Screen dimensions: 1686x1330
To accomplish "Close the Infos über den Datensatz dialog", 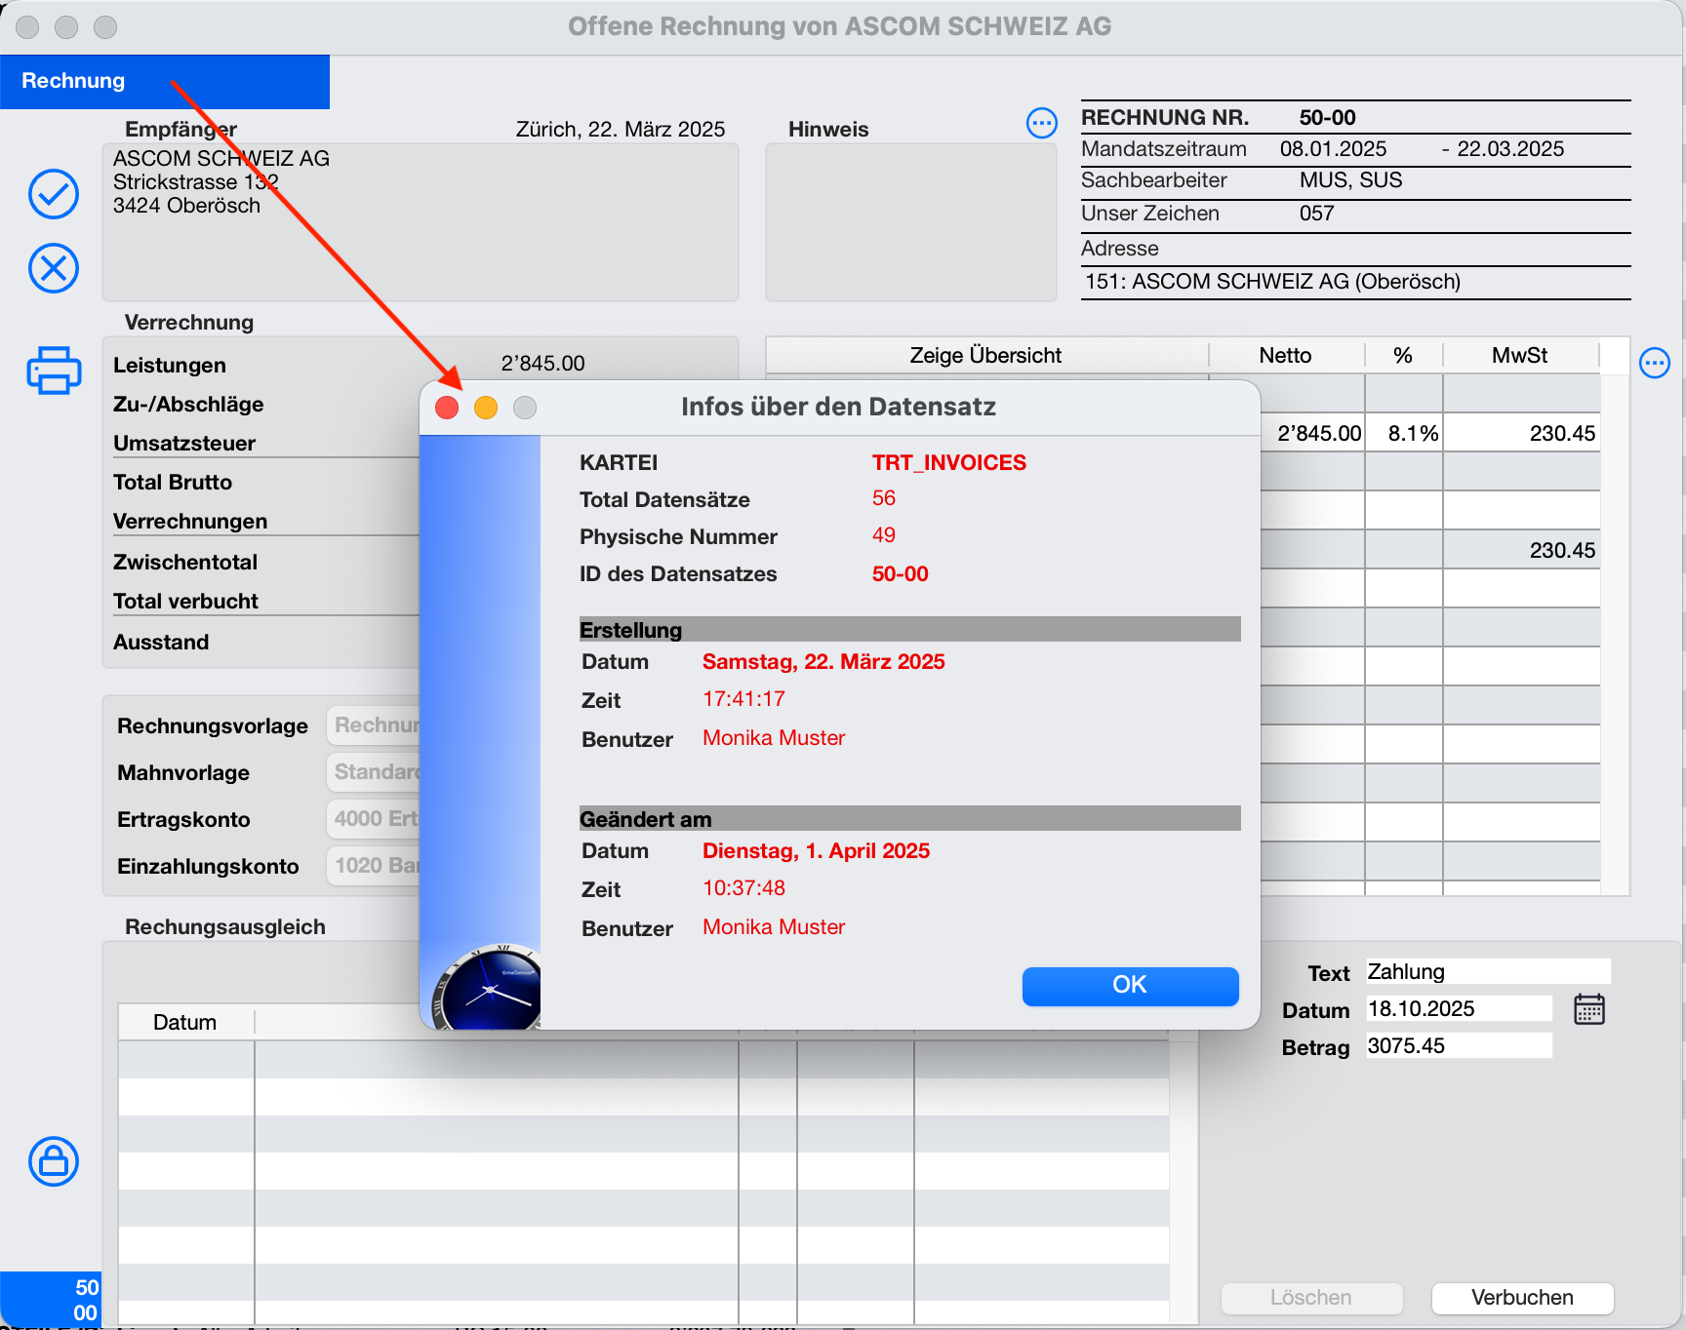I will [447, 408].
